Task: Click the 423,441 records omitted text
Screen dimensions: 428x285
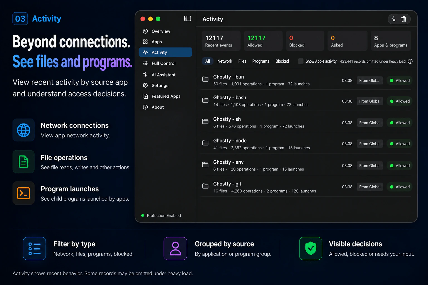Action: click(x=373, y=61)
